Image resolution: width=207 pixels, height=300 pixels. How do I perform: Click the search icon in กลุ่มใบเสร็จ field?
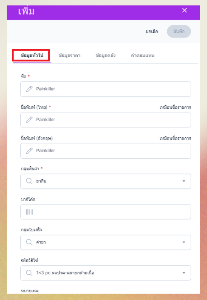pyautogui.click(x=29, y=242)
